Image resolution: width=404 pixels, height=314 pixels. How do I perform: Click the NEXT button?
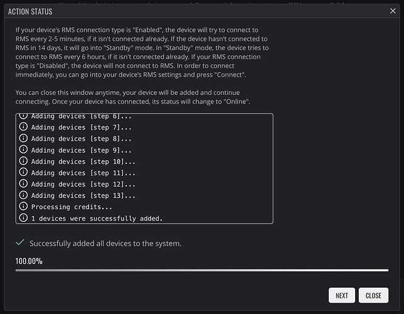coord(342,295)
